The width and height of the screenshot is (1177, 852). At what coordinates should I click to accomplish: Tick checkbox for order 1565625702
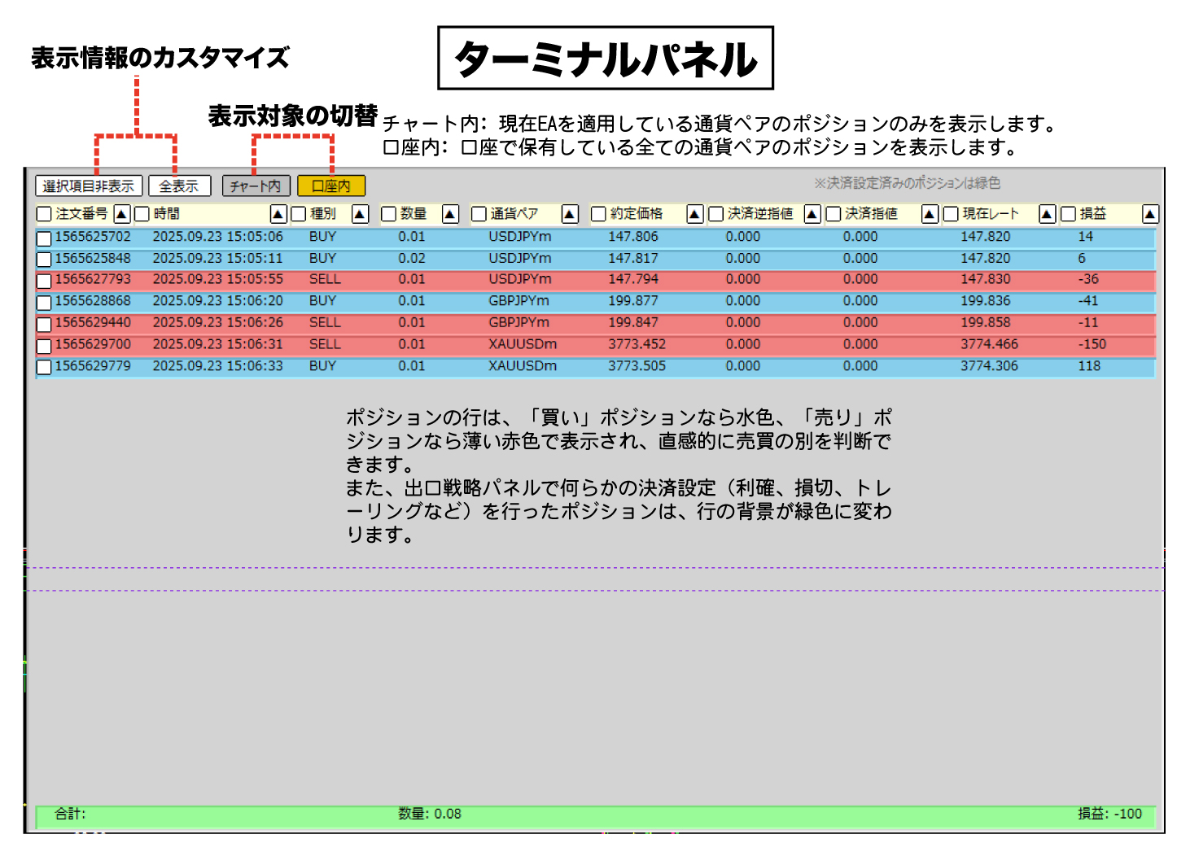point(45,238)
